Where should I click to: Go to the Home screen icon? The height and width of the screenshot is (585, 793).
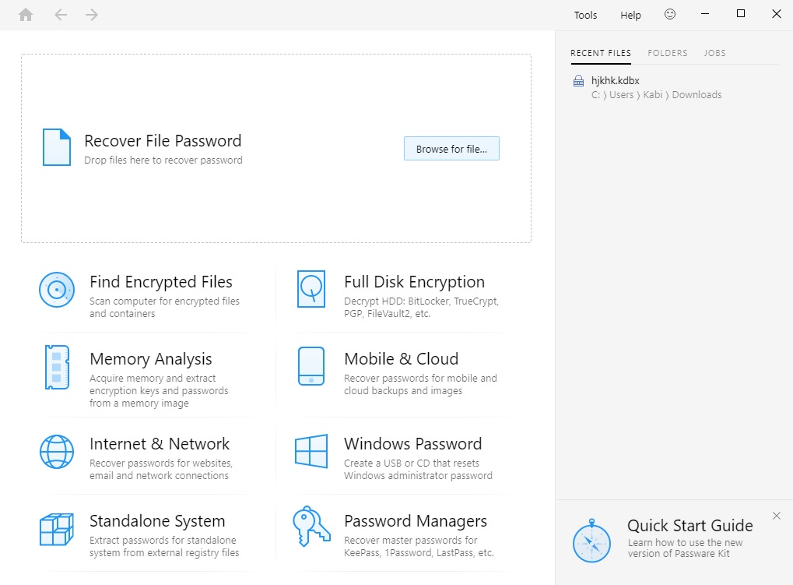(x=26, y=15)
